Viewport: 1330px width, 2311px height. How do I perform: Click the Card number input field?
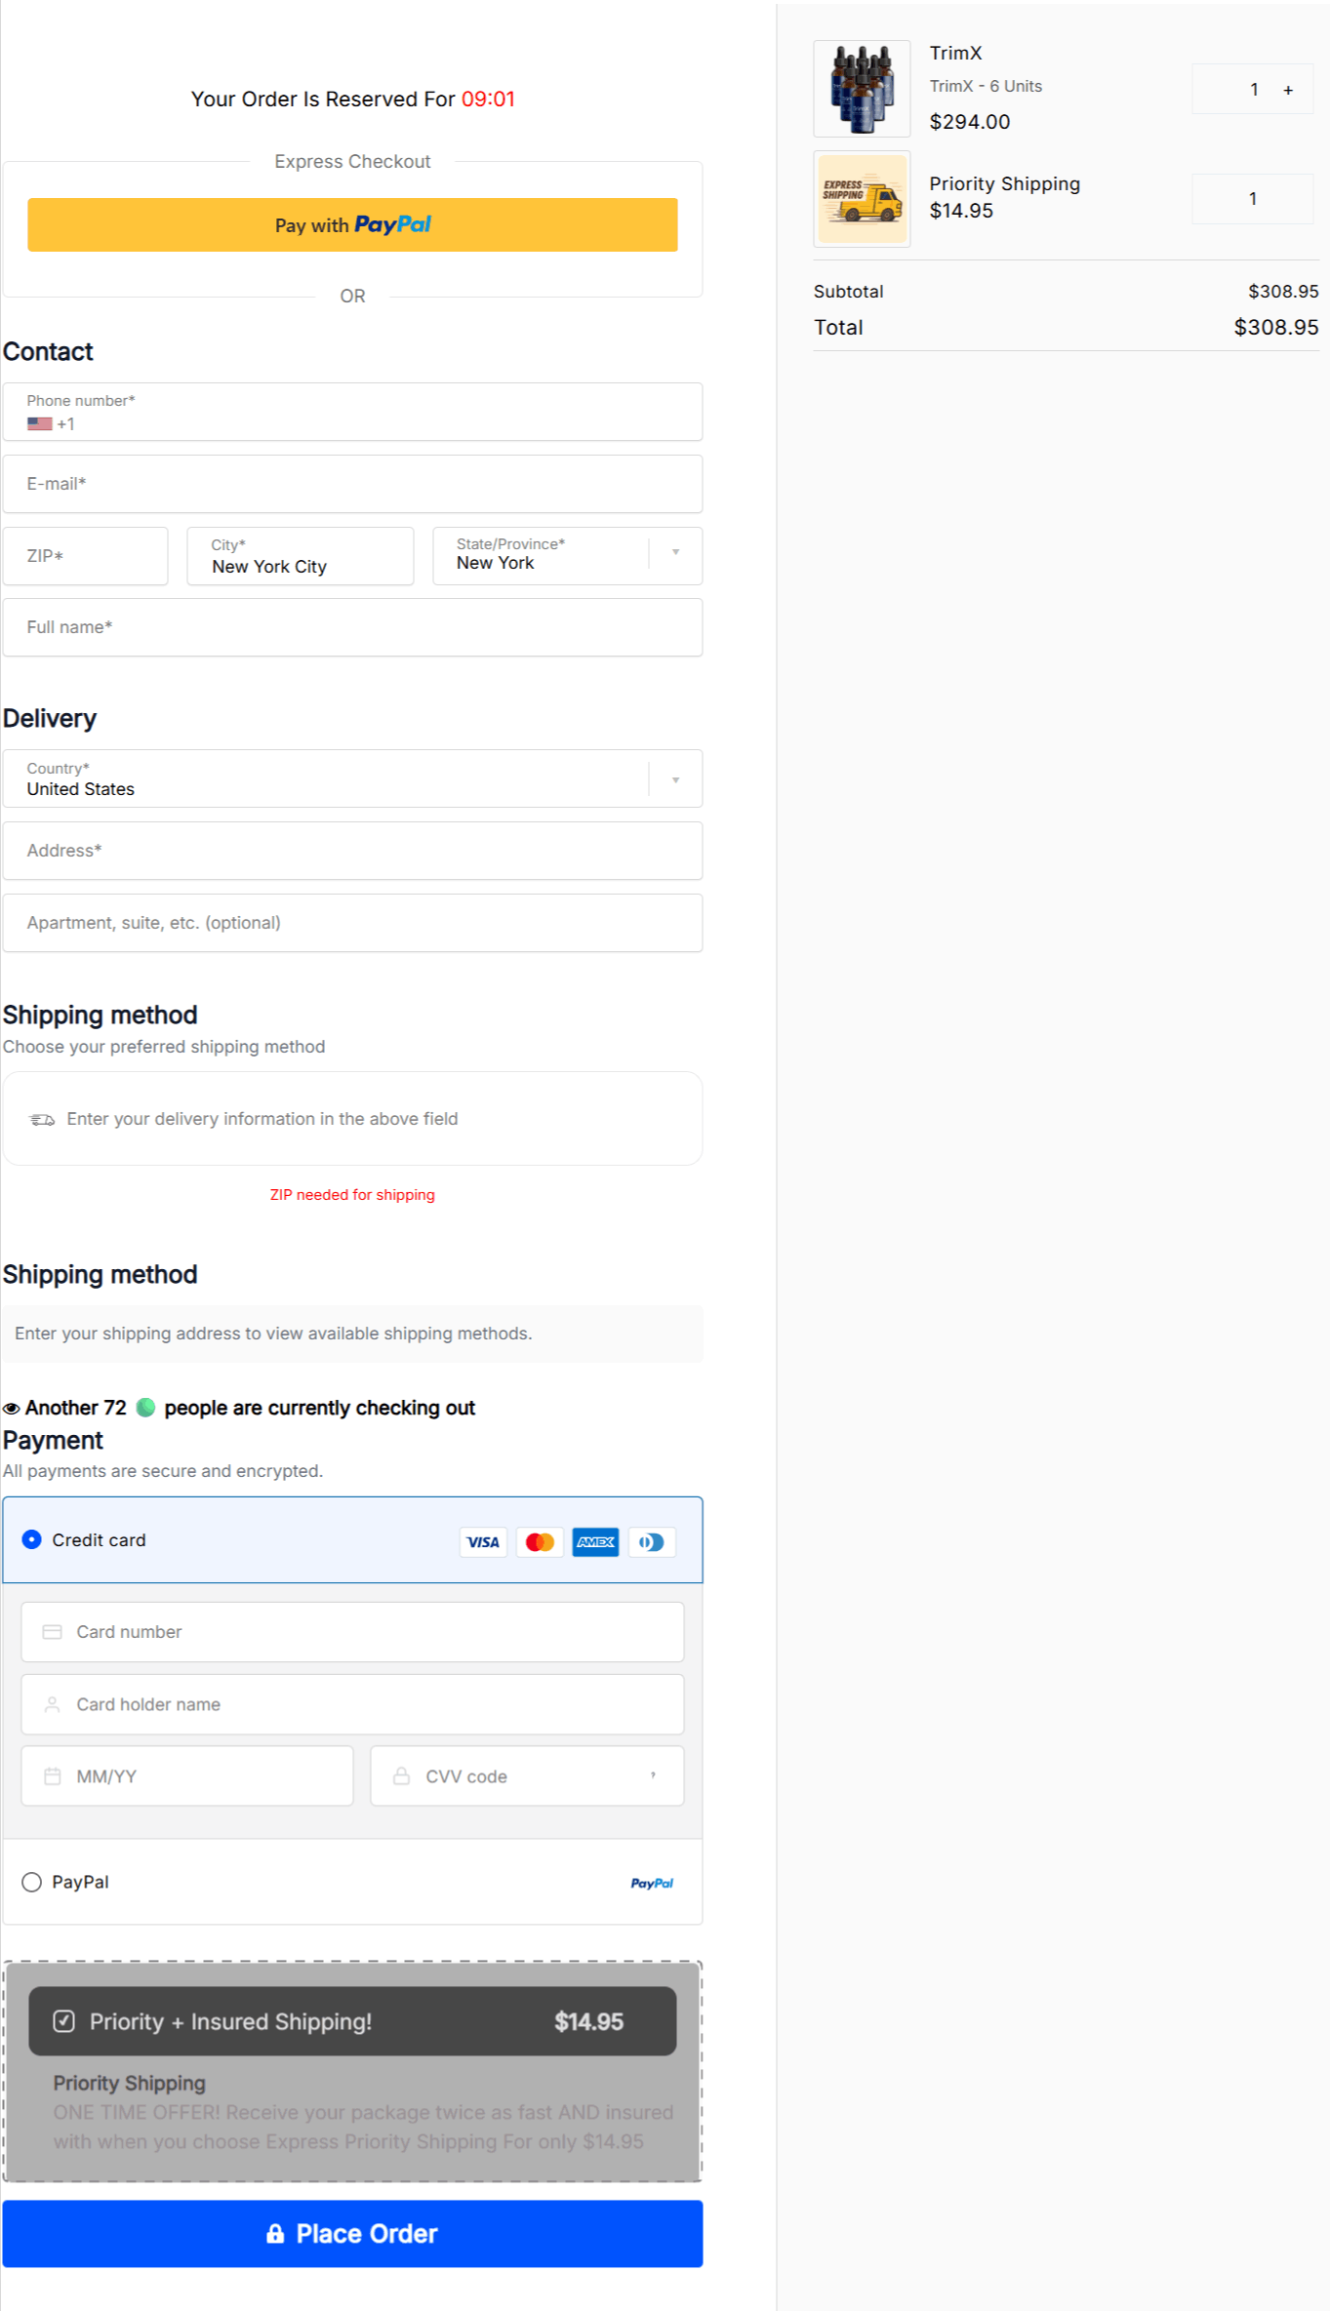click(x=352, y=1632)
